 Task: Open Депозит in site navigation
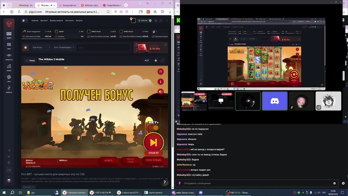pos(44,20)
